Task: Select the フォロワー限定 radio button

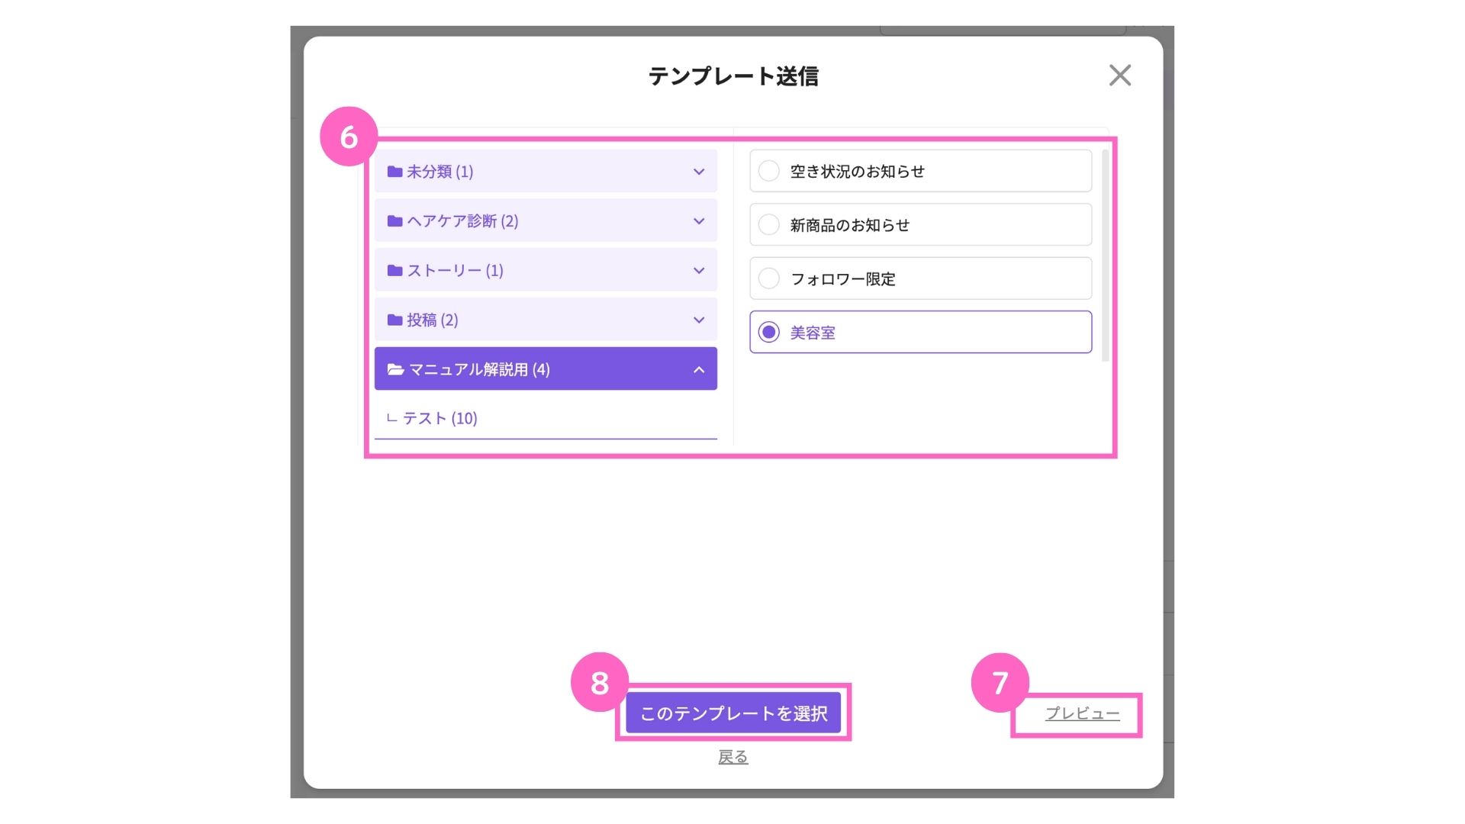Action: (x=768, y=278)
